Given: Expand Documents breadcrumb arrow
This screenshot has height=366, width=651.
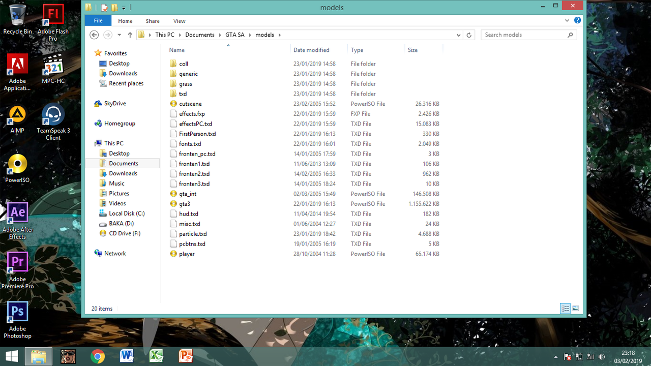Looking at the screenshot, I should coord(220,35).
